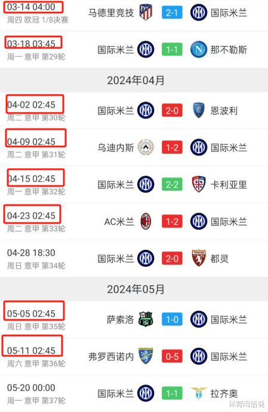The height and width of the screenshot is (412, 268).
Task: Open the 1-1 score against Napoli
Action: pos(172,50)
